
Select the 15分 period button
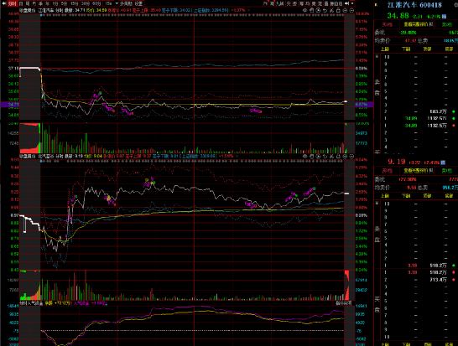pos(74,3)
